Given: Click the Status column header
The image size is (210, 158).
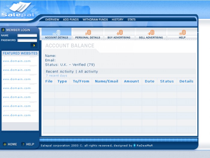Looking at the screenshot, I should point(167,81).
